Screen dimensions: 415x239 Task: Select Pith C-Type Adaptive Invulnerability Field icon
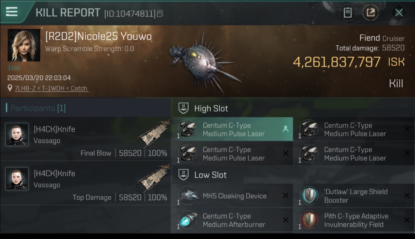(309, 220)
